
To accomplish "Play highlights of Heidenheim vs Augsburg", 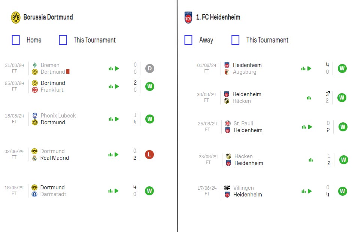I will tap(309, 68).
